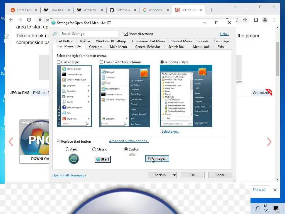Open a new Chrome tab with plus

click(x=211, y=10)
